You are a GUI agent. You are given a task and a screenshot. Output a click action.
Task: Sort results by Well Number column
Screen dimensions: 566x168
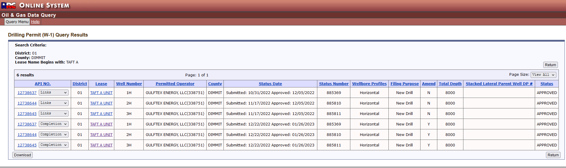(x=129, y=84)
